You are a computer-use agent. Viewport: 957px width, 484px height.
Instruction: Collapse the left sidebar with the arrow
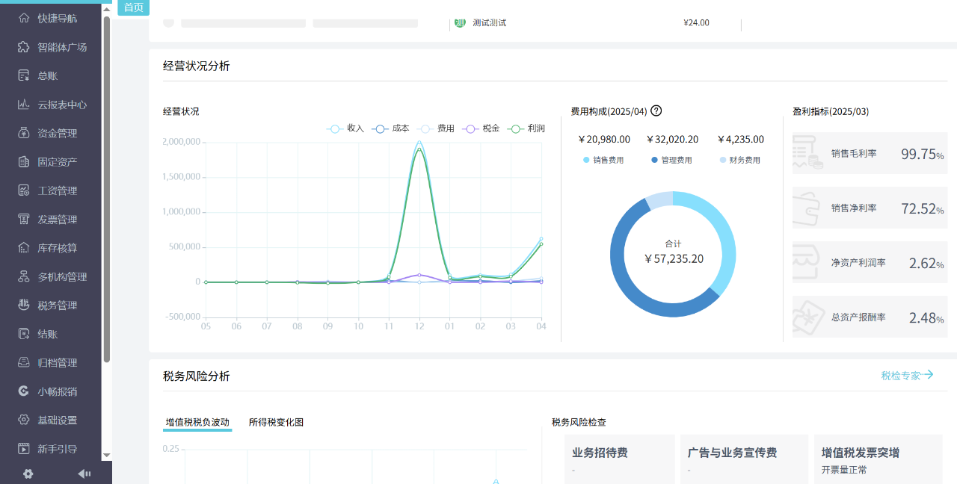click(x=84, y=473)
